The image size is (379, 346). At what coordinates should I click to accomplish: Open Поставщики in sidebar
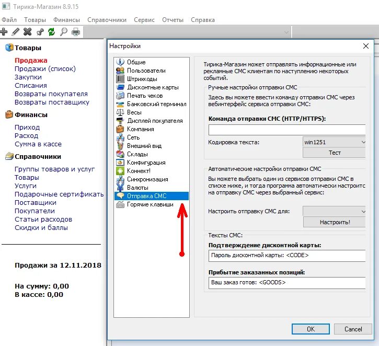point(36,202)
